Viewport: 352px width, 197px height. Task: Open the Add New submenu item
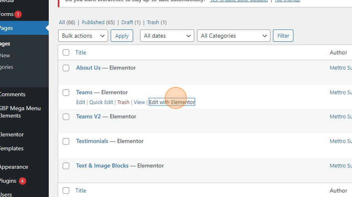coord(5,56)
